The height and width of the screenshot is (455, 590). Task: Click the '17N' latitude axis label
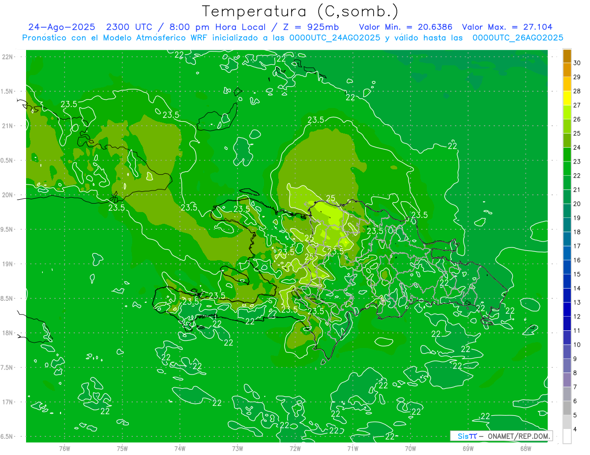click(7, 402)
